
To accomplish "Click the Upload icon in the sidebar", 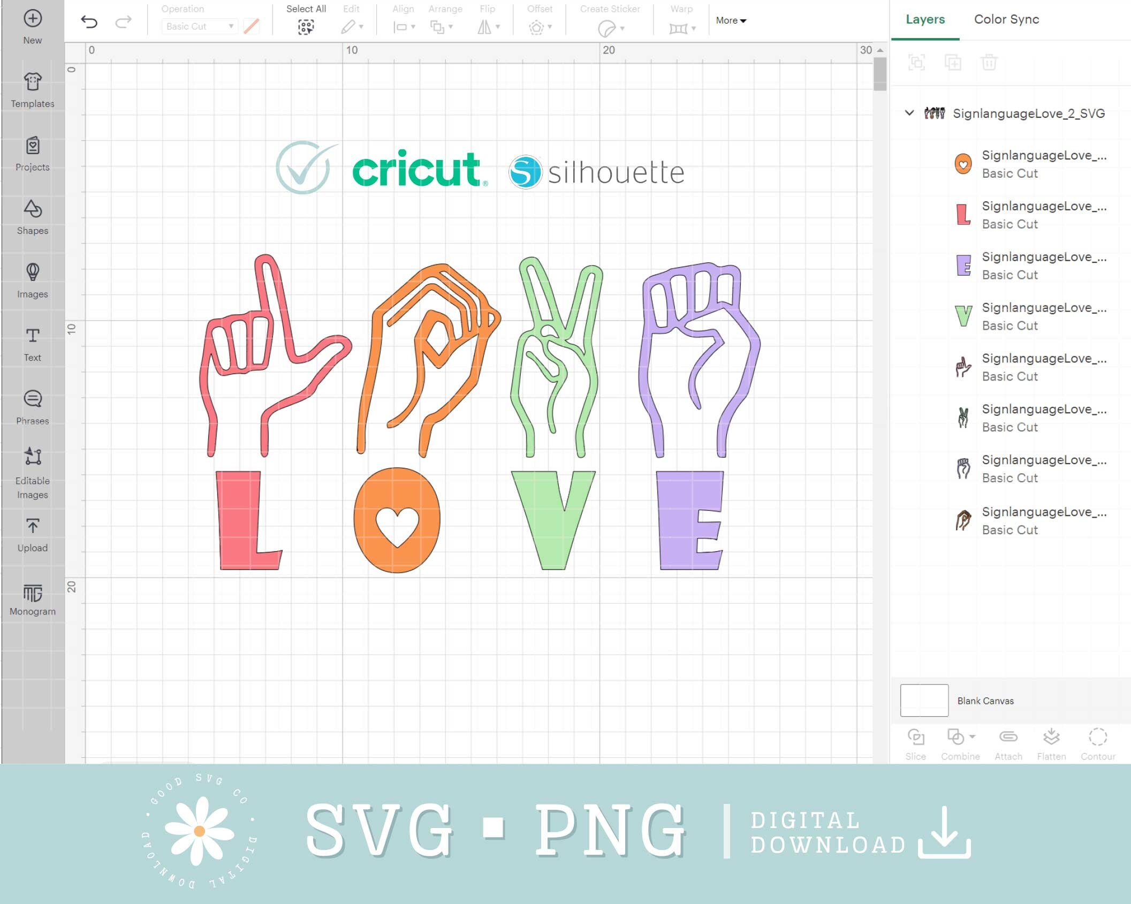I will click(32, 527).
